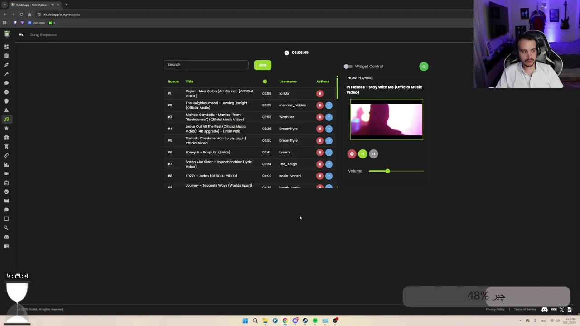Screen dimensions: 580x326
Task: Open the Discord icon in sidebar
Action: (x=6, y=237)
